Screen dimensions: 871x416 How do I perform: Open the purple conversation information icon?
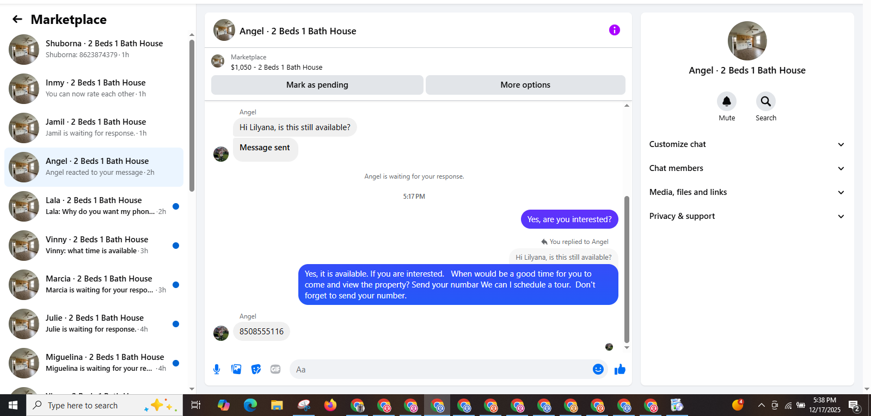pyautogui.click(x=614, y=30)
